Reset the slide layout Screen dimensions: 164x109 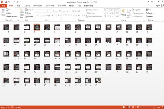[28, 13]
